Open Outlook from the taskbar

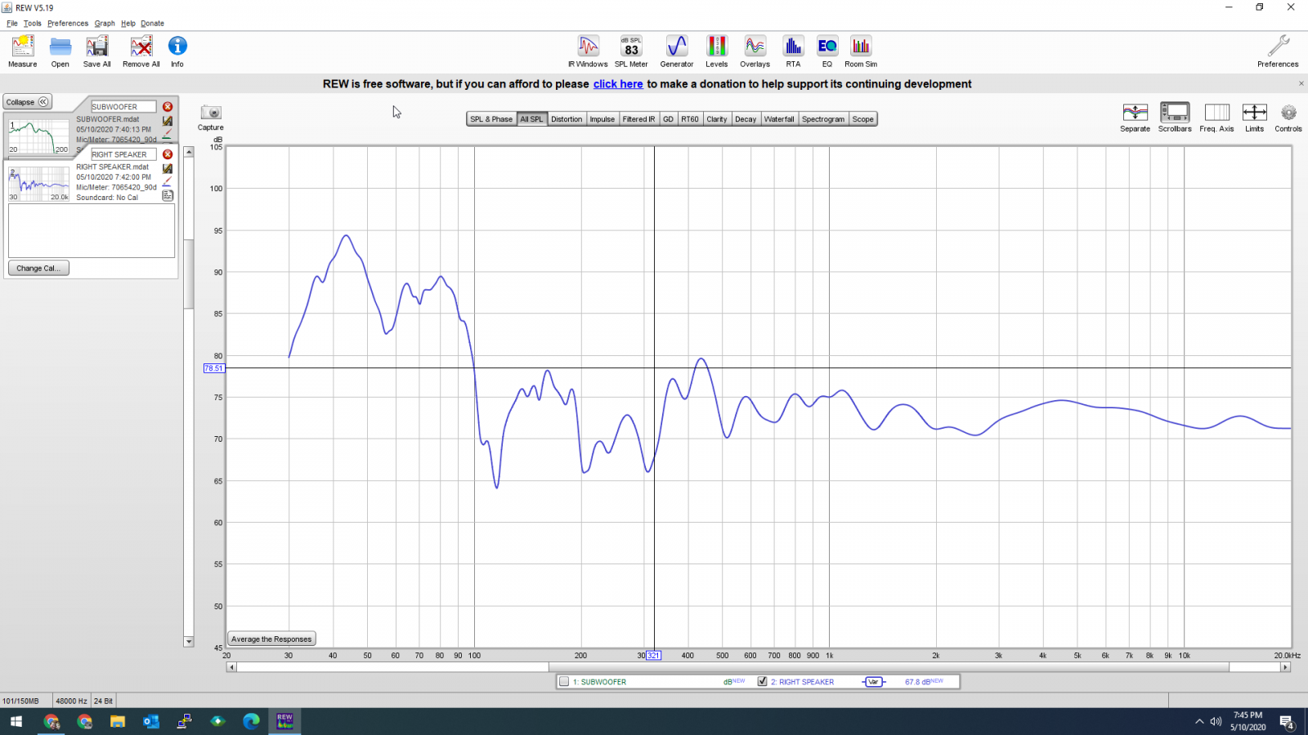[151, 721]
